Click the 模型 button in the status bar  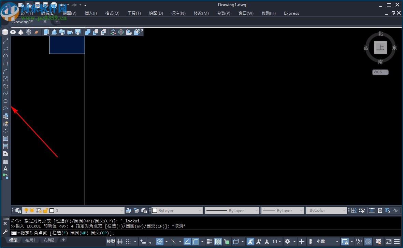[110, 240]
